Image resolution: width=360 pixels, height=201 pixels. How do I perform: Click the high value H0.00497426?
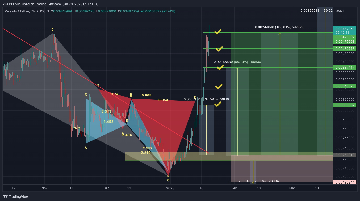pos(84,11)
